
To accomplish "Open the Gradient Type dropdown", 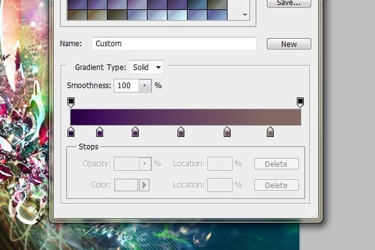I will (146, 67).
